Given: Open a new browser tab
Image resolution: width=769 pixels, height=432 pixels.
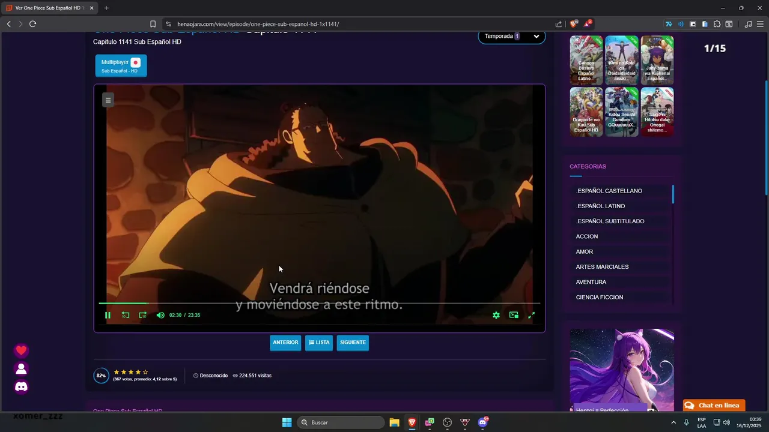Looking at the screenshot, I should click(106, 8).
